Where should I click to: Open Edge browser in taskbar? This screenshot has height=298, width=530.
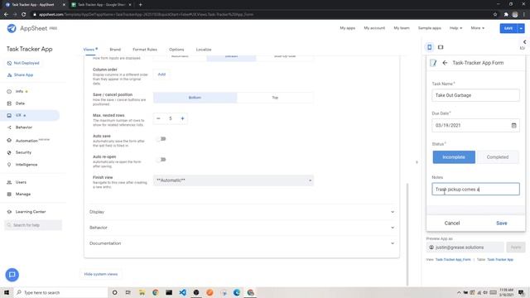click(237, 292)
